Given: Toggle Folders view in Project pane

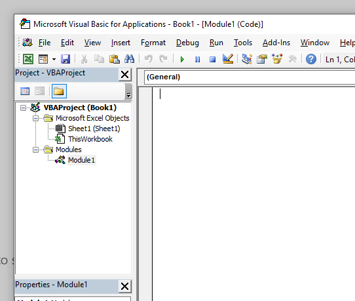Looking at the screenshot, I should point(59,91).
